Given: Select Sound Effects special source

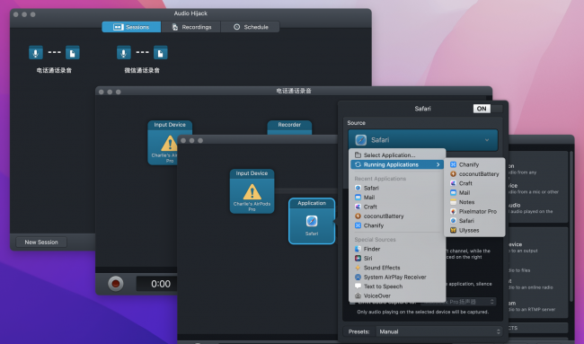Looking at the screenshot, I should pos(397,268).
